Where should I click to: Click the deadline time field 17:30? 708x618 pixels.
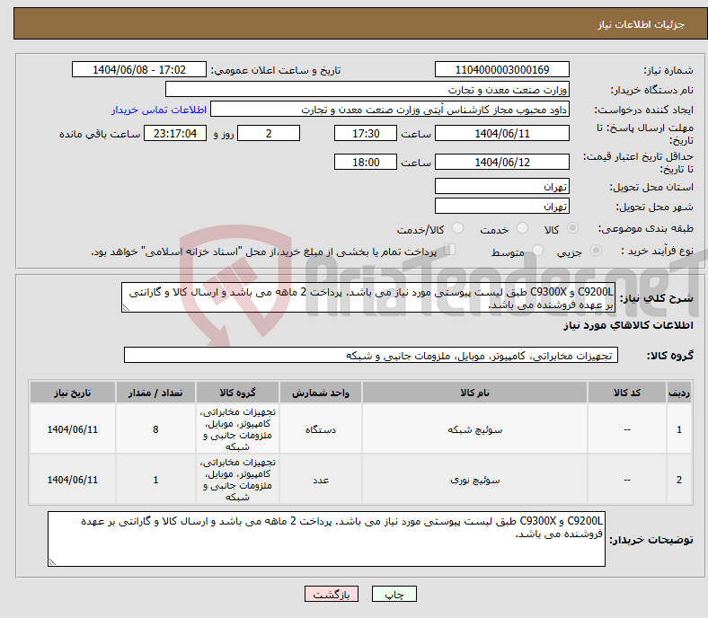coord(366,133)
